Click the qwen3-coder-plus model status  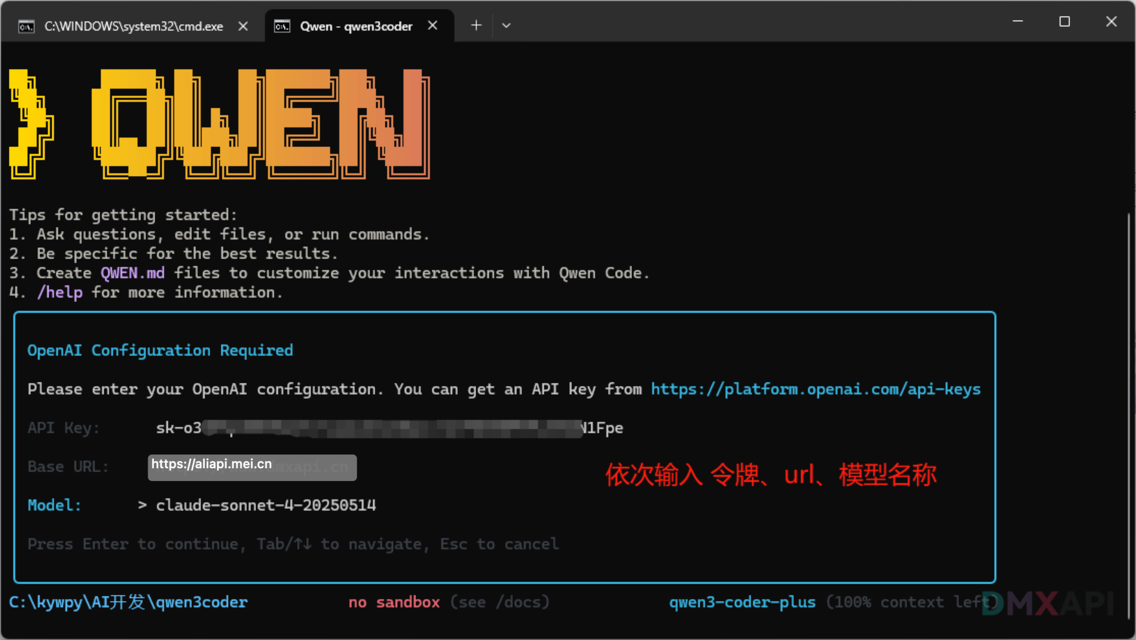point(743,602)
